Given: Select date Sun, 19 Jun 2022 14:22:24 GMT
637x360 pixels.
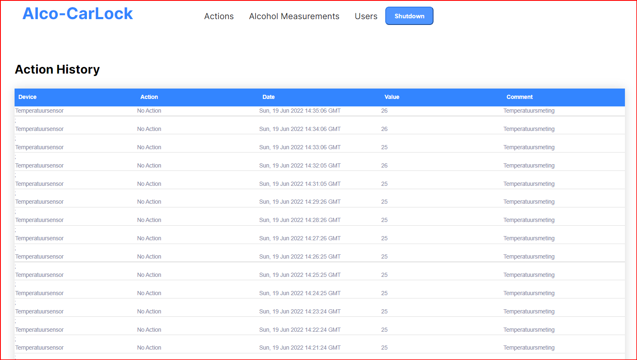Looking at the screenshot, I should 300,330.
